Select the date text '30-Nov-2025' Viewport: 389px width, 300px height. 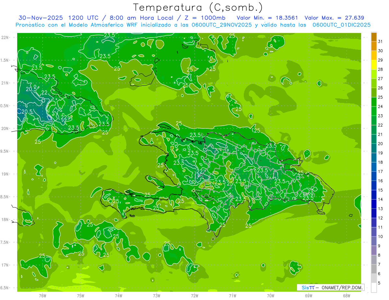(x=41, y=18)
